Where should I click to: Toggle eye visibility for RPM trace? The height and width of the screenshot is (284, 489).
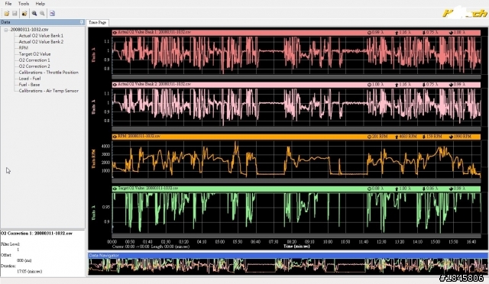pyautogui.click(x=115, y=137)
